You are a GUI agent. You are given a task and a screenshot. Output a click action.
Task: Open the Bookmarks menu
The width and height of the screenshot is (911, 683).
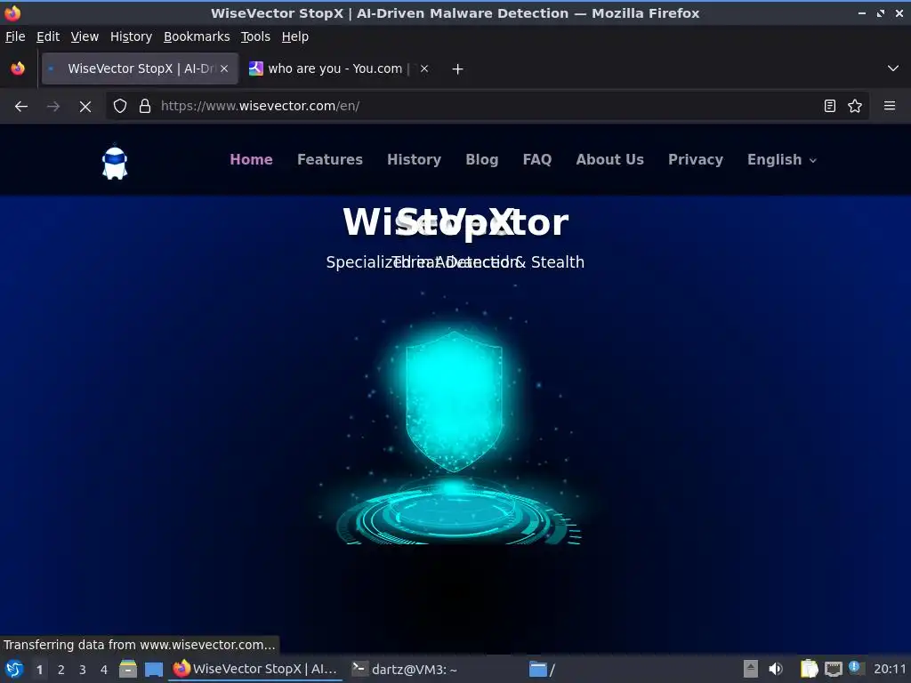tap(197, 36)
